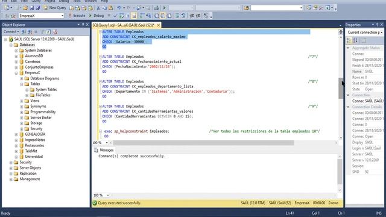Collapse the EmpresaX database node
Viewport: 386px width, 217px height.
click(16, 73)
